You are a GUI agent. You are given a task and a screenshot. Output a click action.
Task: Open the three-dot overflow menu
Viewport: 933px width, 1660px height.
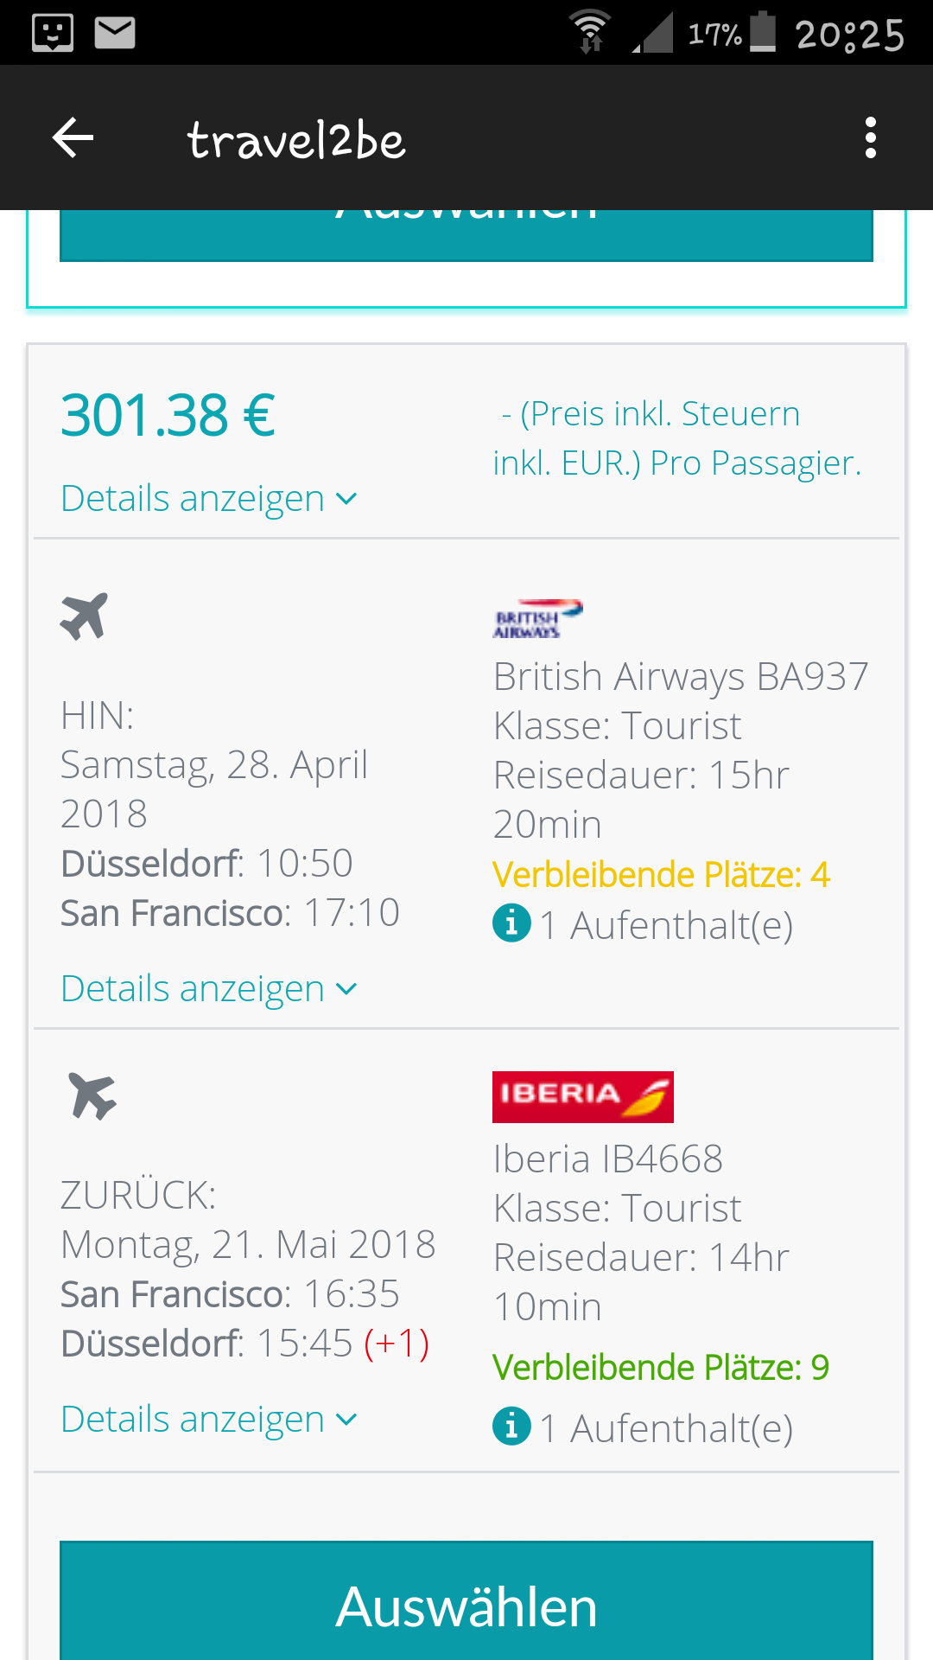coord(870,138)
